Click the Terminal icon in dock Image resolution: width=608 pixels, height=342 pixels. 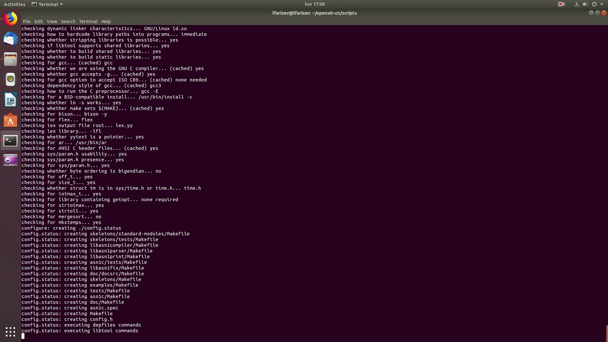10,141
